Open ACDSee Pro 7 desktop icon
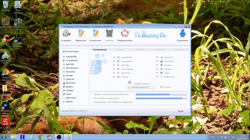The height and width of the screenshot is (140, 250). click(x=18, y=24)
